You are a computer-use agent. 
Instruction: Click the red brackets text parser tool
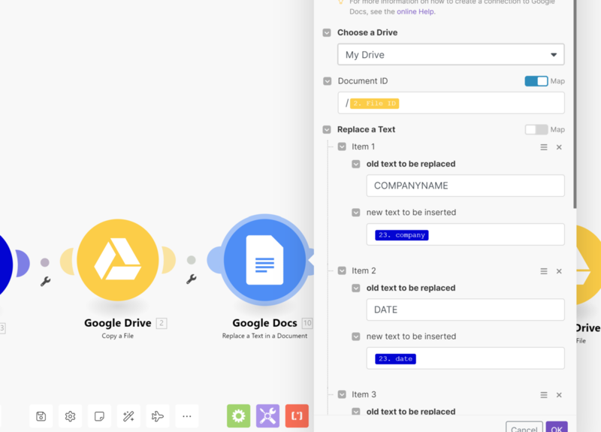click(x=297, y=416)
